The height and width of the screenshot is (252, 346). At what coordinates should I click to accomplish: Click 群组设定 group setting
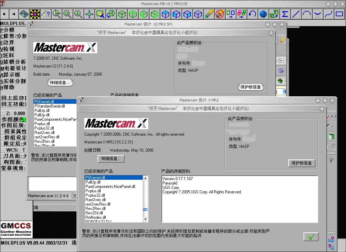[14, 138]
